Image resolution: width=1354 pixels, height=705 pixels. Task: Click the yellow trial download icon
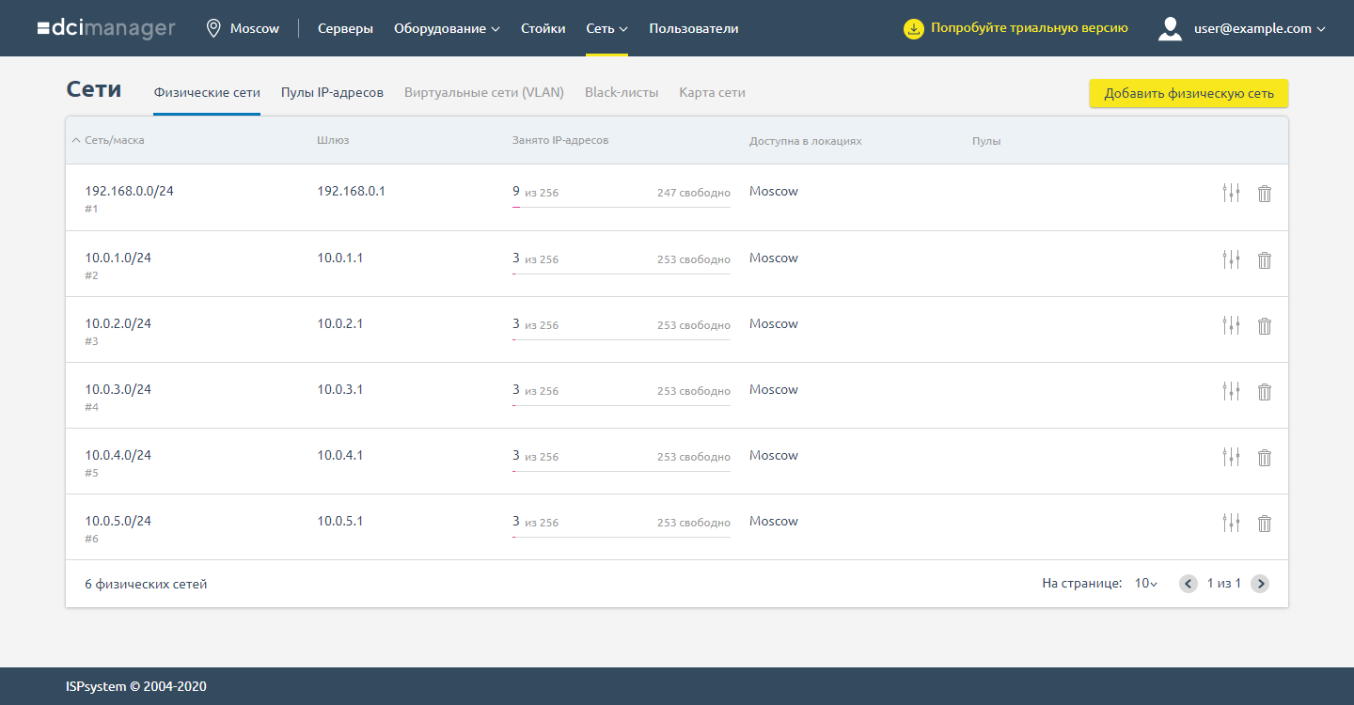tap(913, 28)
